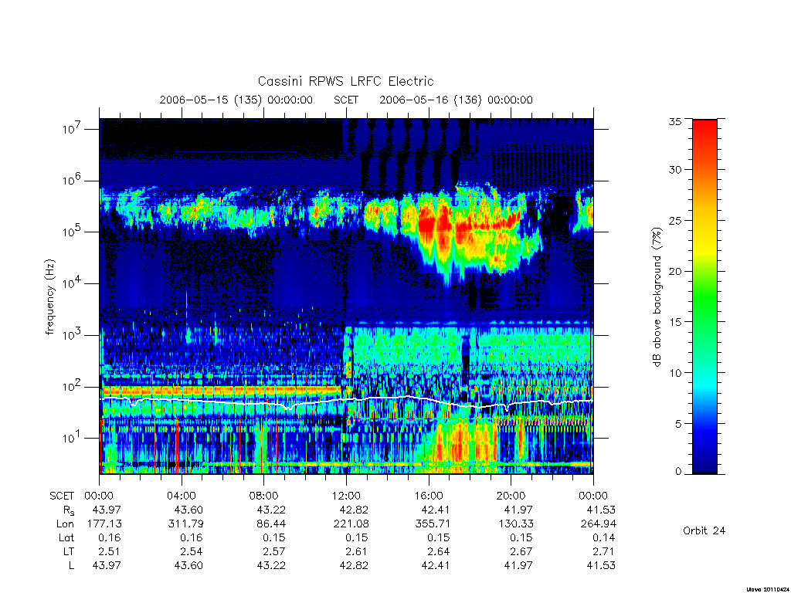Click the LT value '2.51'
This screenshot has height=593, width=791.
(x=110, y=551)
